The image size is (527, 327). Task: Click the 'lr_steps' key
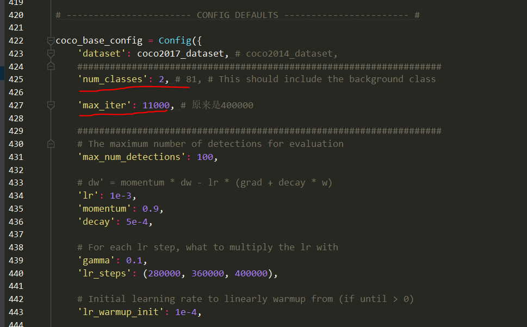104,274
